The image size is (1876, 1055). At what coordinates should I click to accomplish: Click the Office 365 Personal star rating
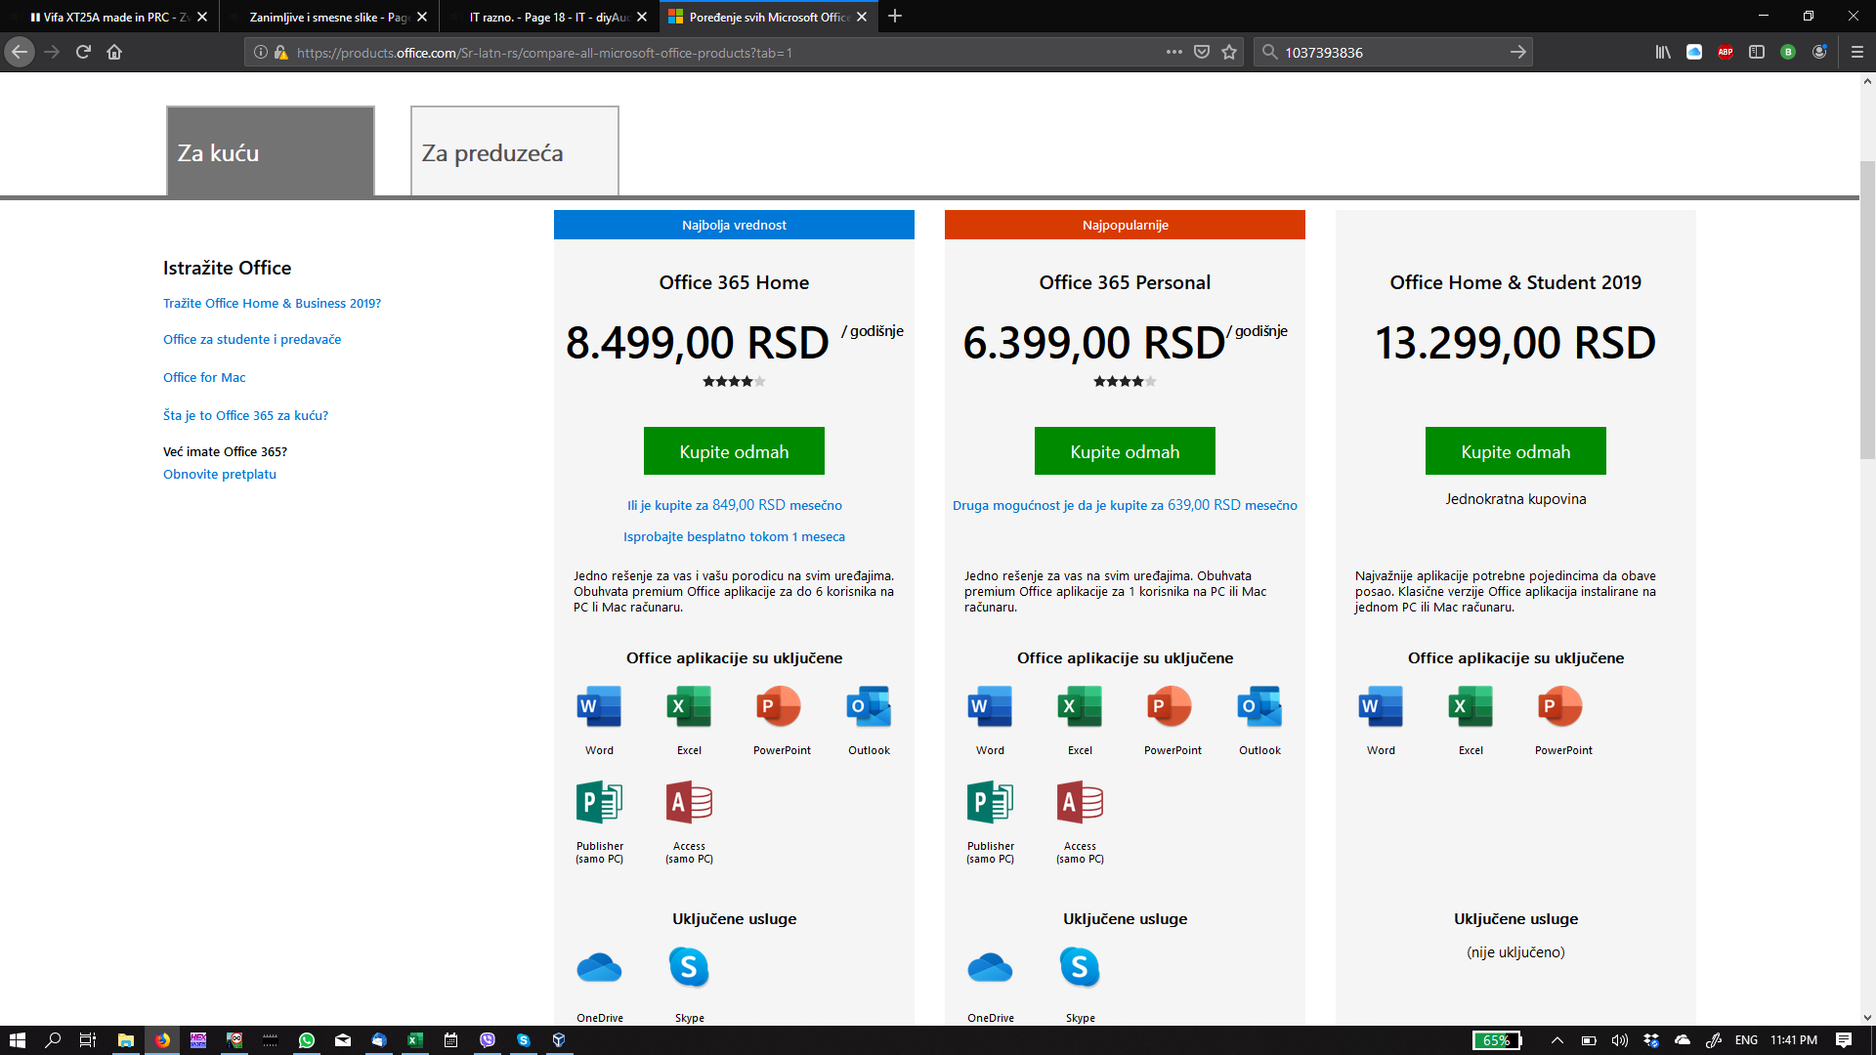1125,382
